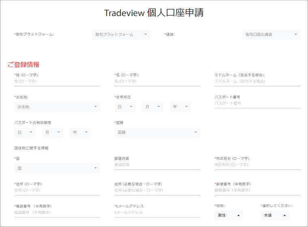Open the 取引プラットフォーム dropdown
Image resolution: width=308 pixels, height=227 pixels.
coord(121,34)
